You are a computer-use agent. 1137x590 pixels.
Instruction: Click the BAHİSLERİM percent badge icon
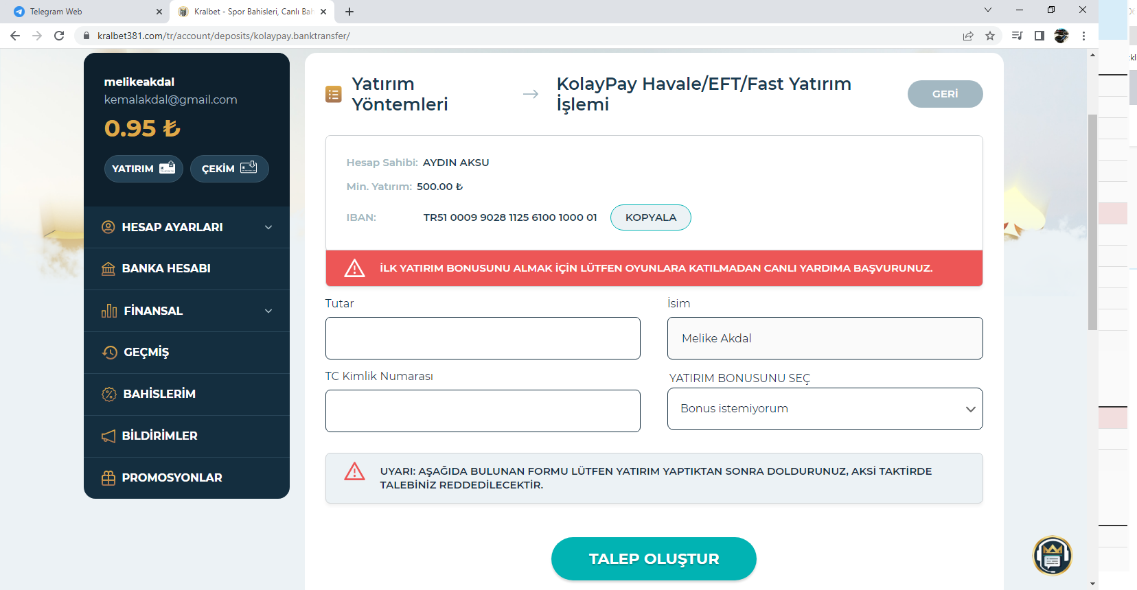(x=109, y=394)
